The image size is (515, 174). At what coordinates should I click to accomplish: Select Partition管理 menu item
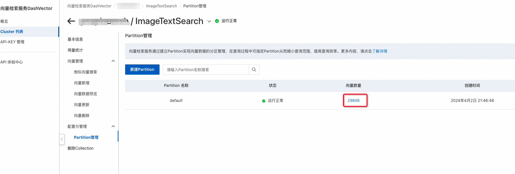point(86,137)
